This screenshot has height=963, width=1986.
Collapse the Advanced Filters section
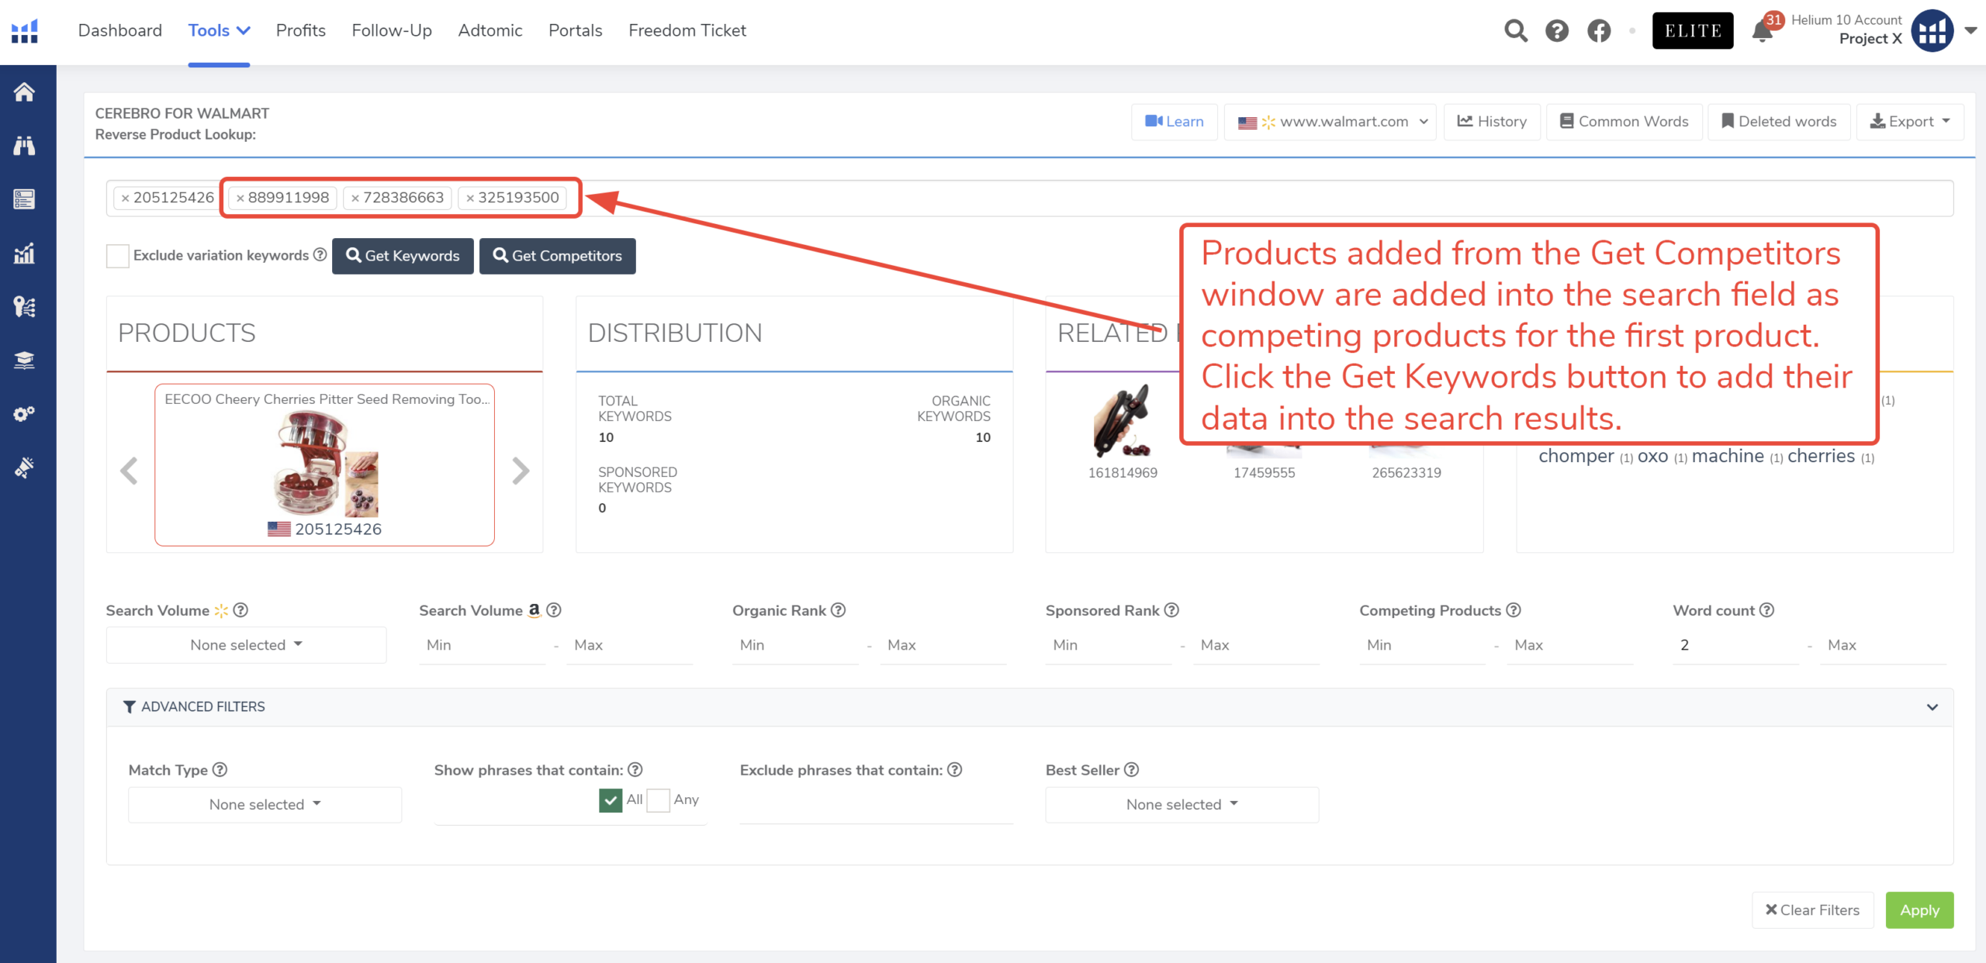[x=1932, y=707]
